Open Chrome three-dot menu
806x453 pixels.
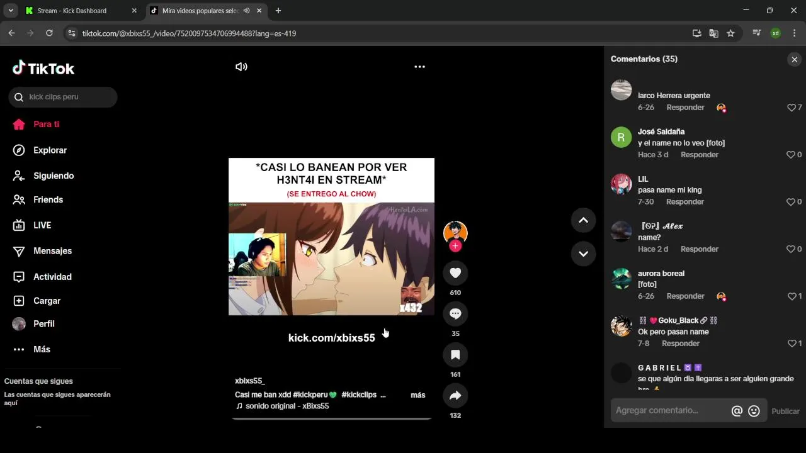click(x=794, y=33)
